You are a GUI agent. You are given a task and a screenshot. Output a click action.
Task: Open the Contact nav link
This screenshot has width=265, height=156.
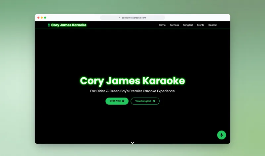213,25
